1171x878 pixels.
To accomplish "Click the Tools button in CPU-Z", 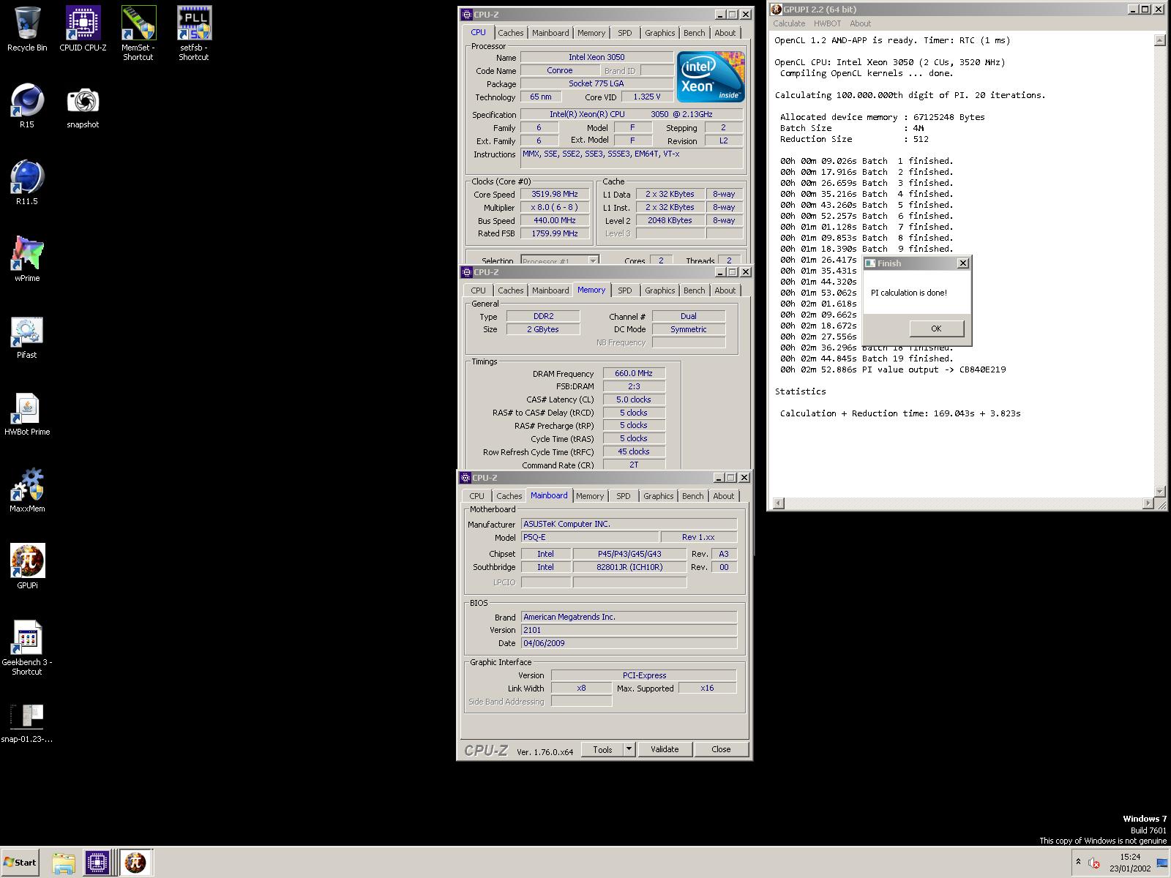I will tap(602, 749).
